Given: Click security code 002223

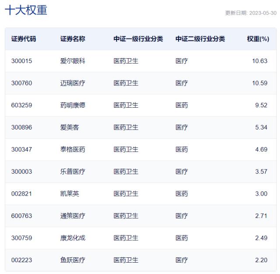Looking at the screenshot, I should click(x=21, y=260).
